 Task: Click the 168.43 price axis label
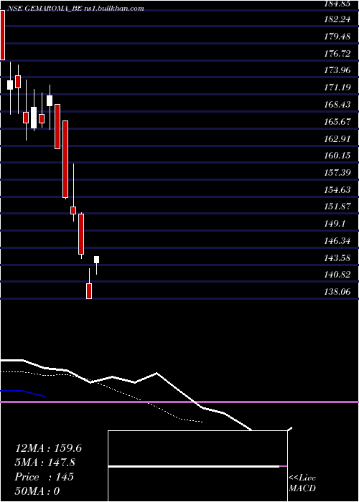(337, 105)
